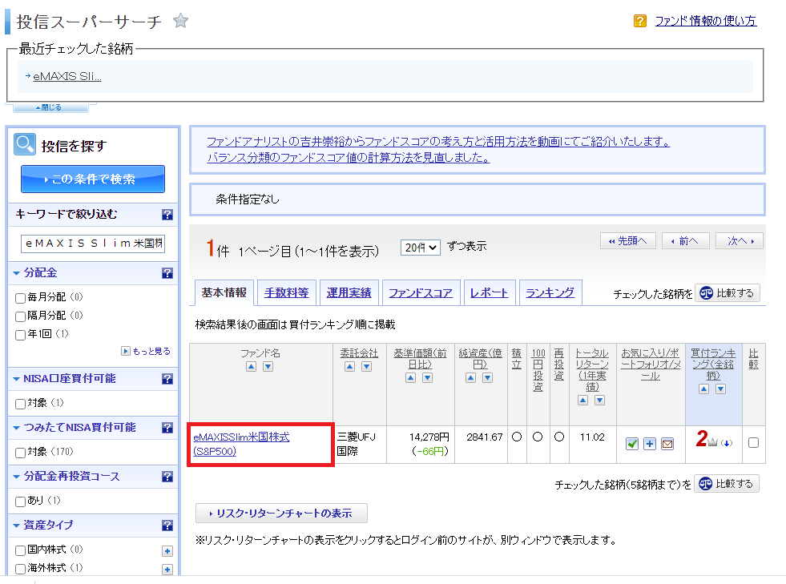Go to 先頭へ first page
The height and width of the screenshot is (584, 786).
627,241
